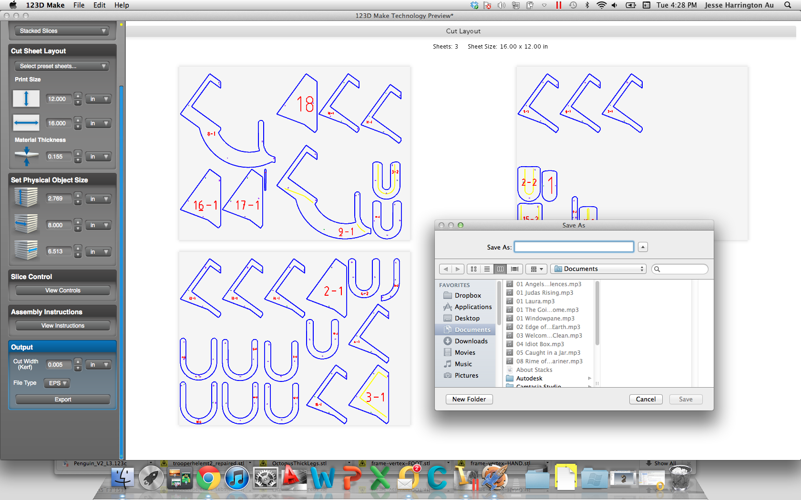Open units dropdown for print width 16.000
Viewport: 801px width, 500px height.
tap(99, 123)
